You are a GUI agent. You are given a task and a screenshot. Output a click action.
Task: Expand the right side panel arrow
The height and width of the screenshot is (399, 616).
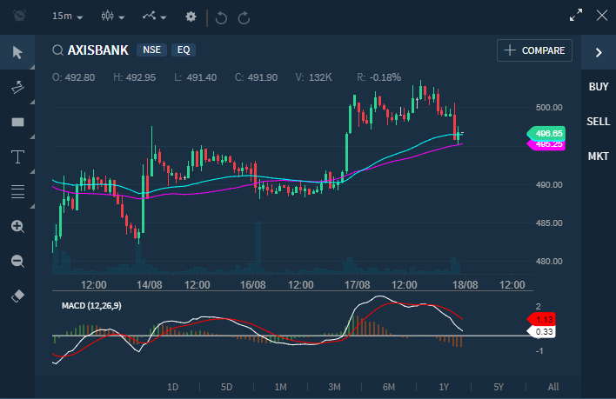(x=599, y=52)
